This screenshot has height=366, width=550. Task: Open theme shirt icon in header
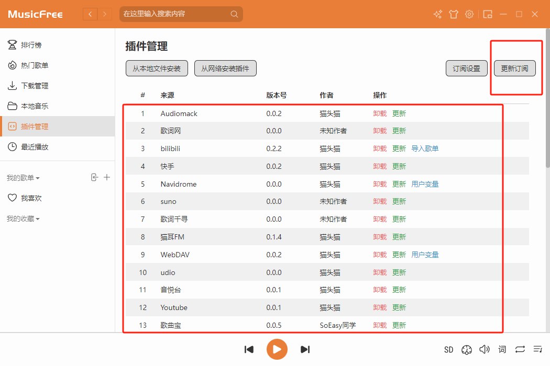(454, 14)
